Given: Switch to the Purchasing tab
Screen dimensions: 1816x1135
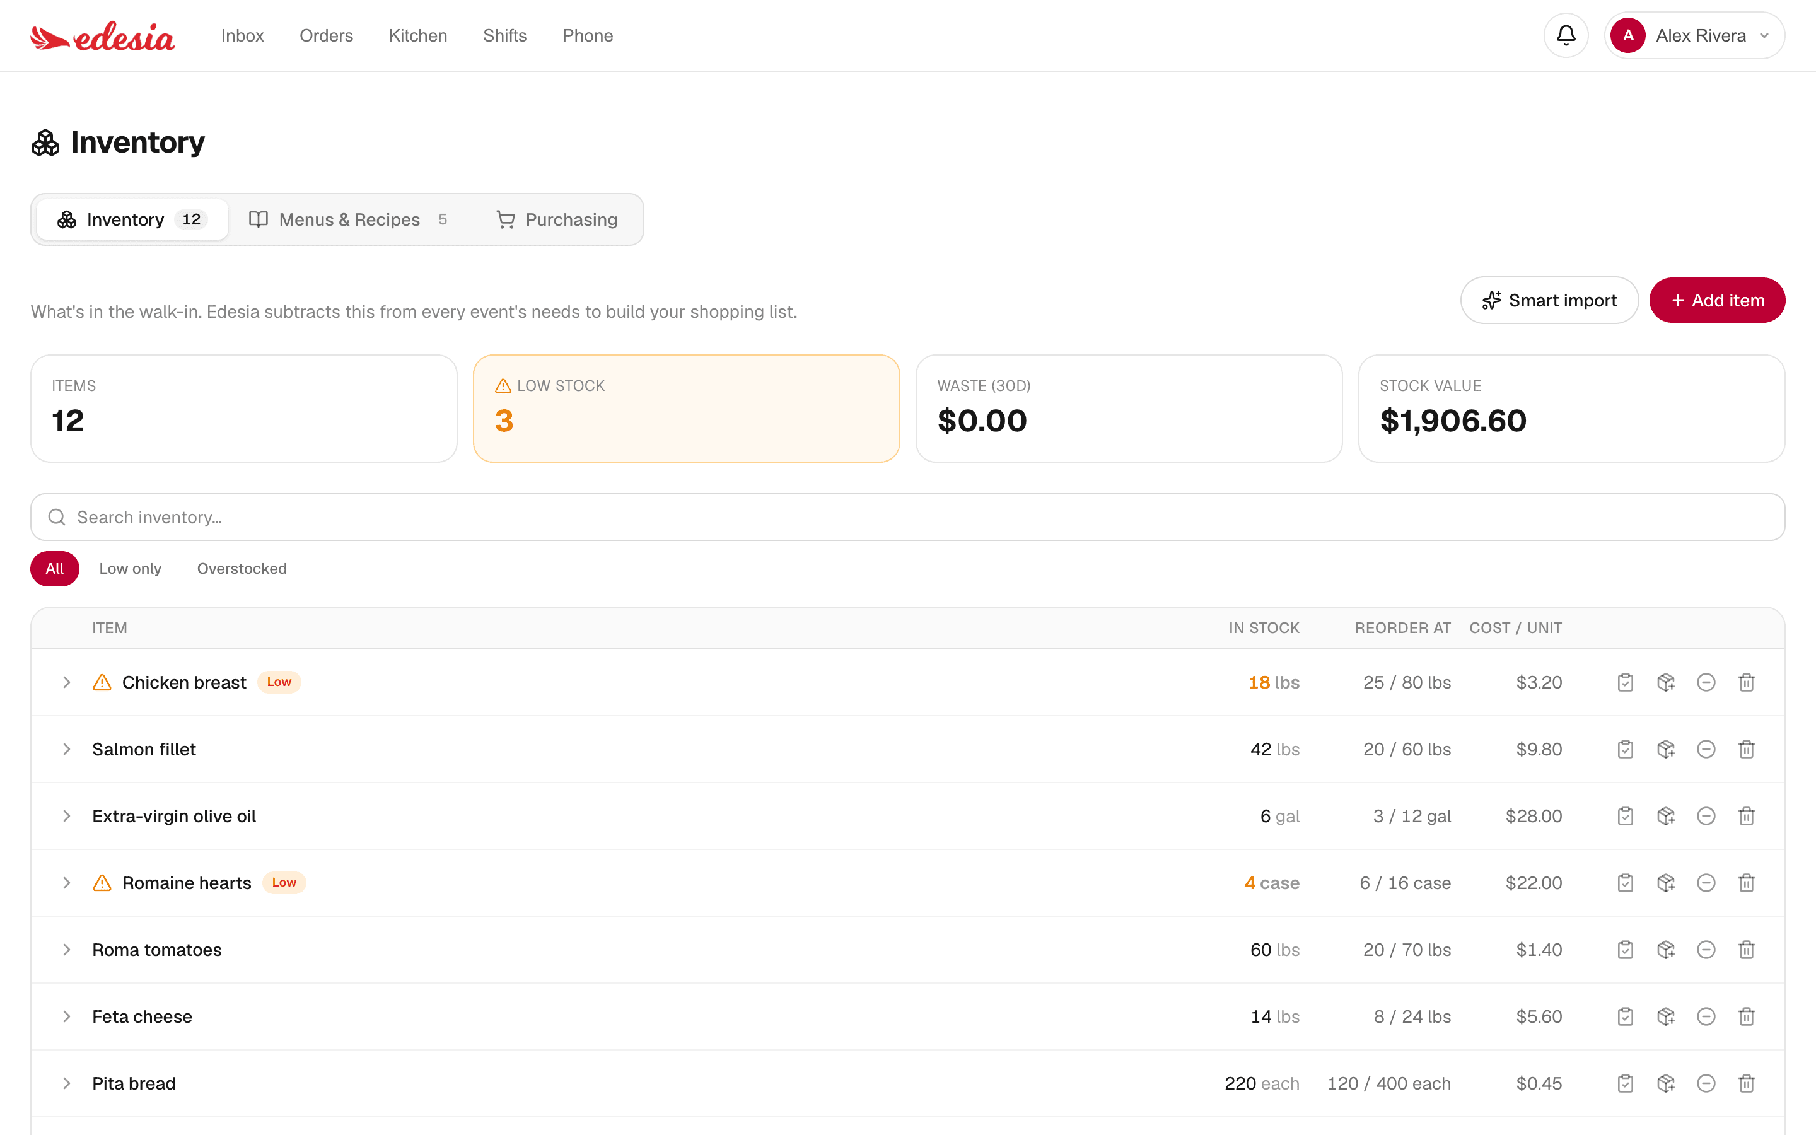Looking at the screenshot, I should click(557, 219).
